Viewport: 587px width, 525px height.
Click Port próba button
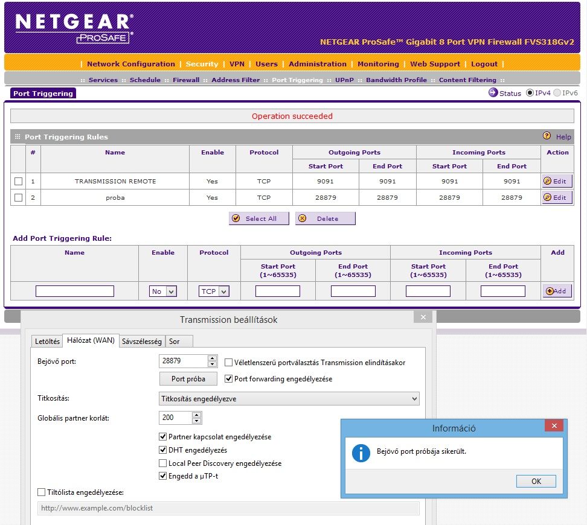tap(188, 379)
